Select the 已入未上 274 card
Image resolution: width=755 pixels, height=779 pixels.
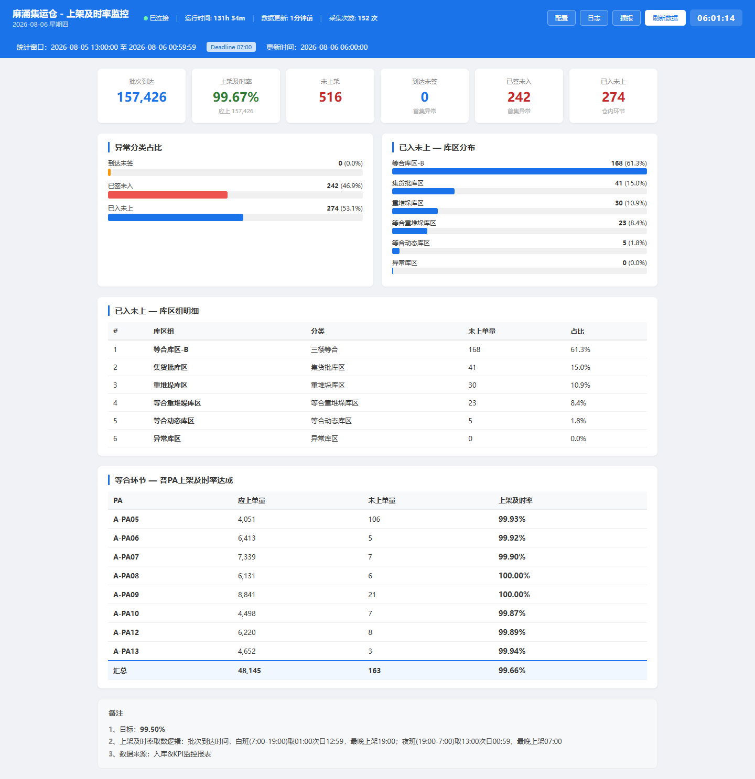click(x=613, y=96)
